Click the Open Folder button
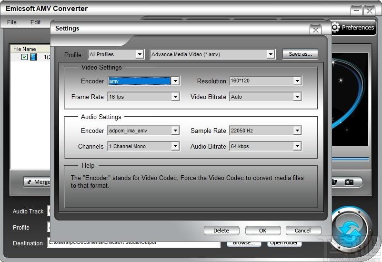The height and width of the screenshot is (262, 382). tap(284, 243)
